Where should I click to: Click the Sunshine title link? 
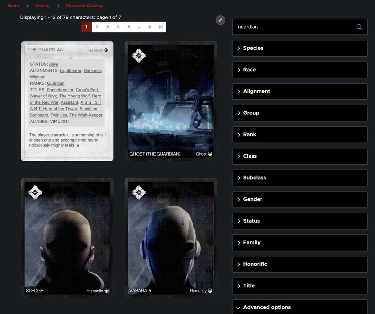coord(88,109)
